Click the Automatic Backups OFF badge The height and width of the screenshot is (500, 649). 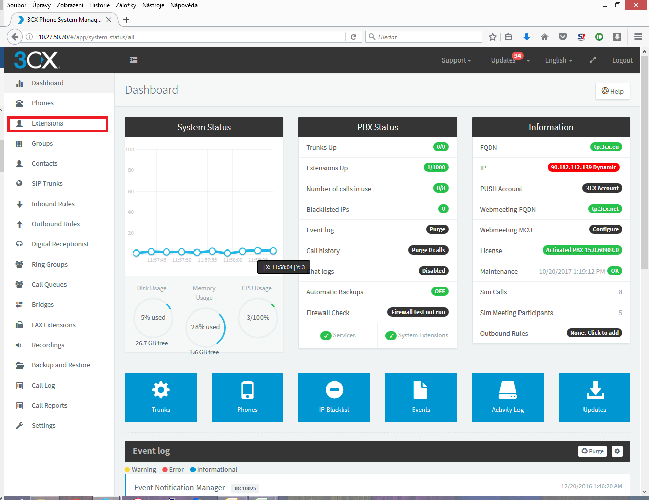click(440, 291)
